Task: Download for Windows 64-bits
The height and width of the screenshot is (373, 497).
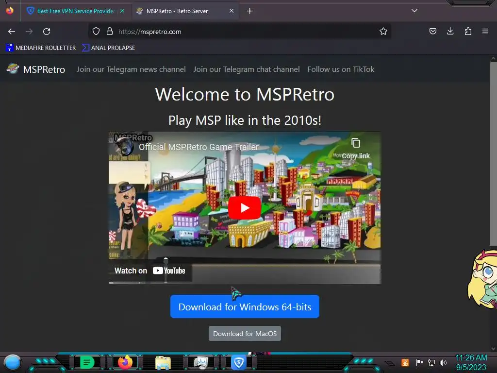Action: tap(245, 307)
